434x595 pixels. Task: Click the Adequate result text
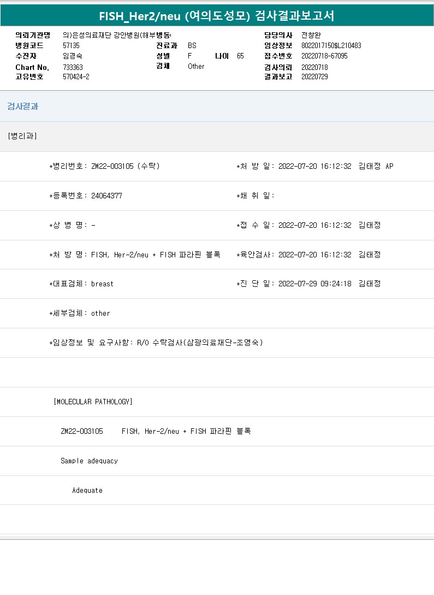pyautogui.click(x=87, y=490)
